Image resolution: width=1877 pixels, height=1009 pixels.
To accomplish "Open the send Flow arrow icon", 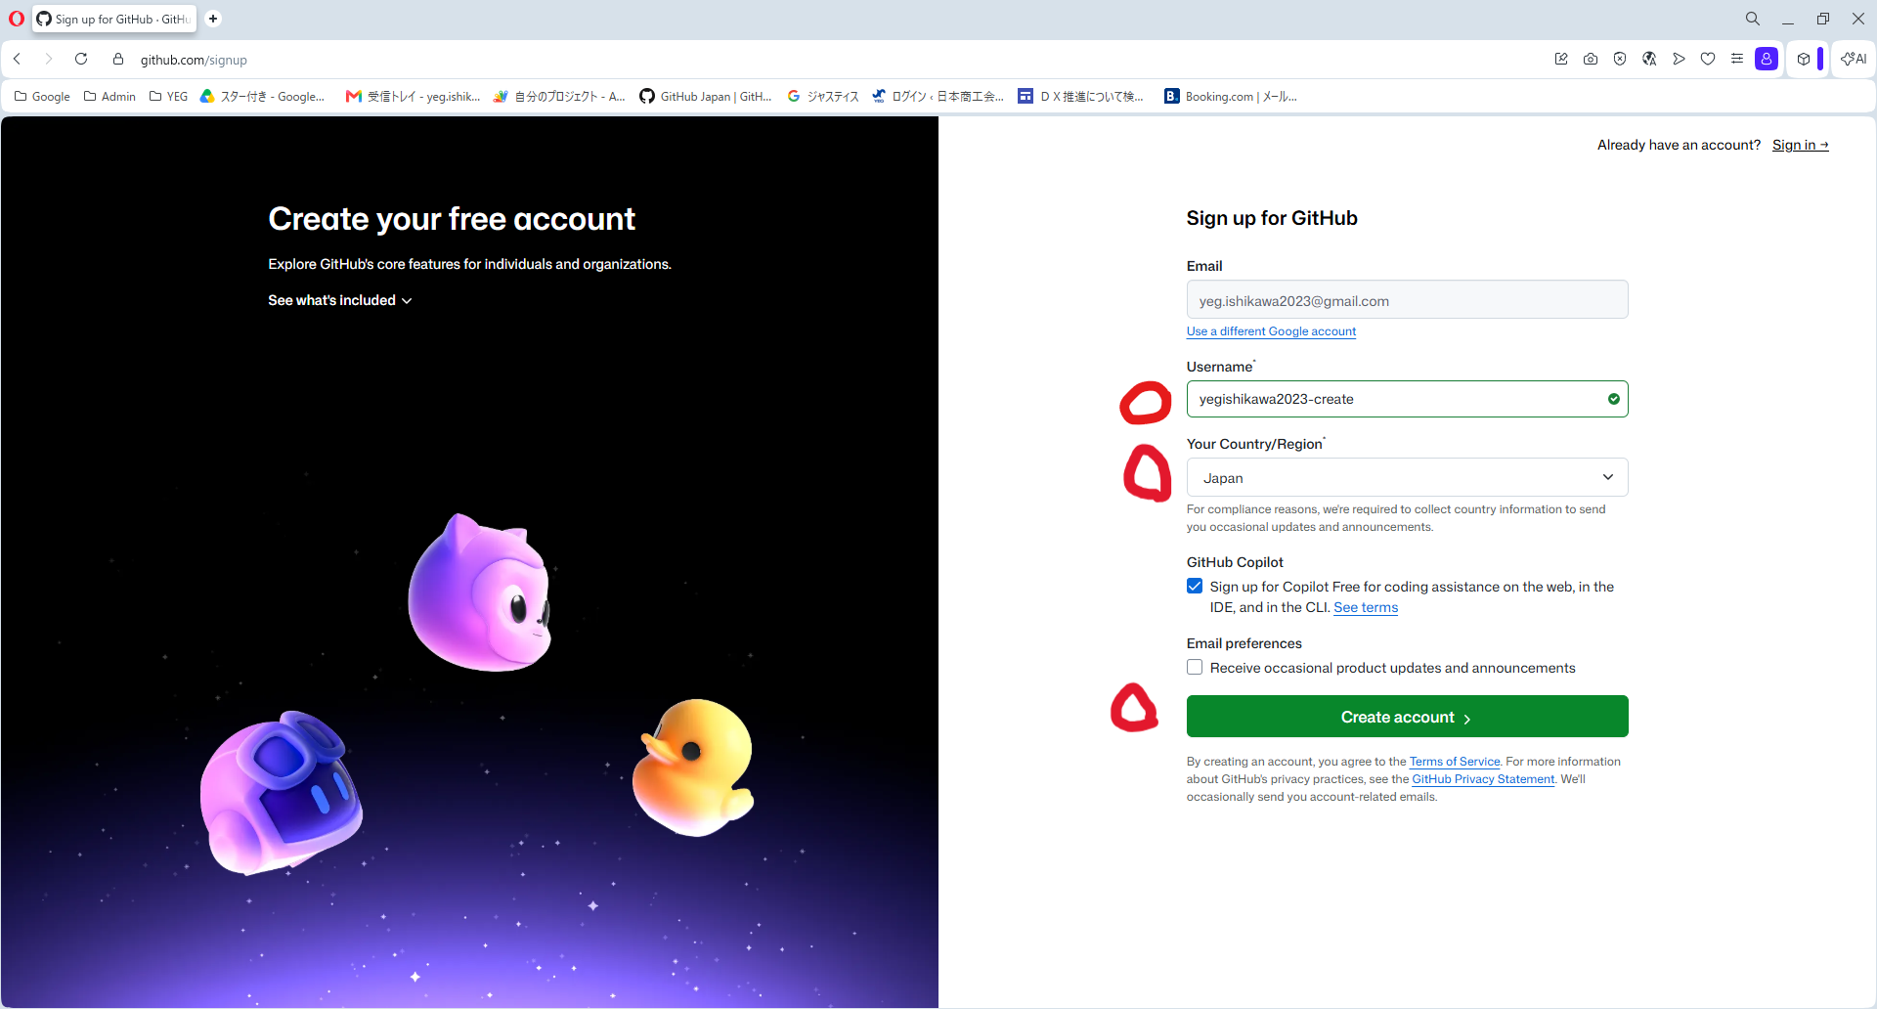I will click(1679, 60).
